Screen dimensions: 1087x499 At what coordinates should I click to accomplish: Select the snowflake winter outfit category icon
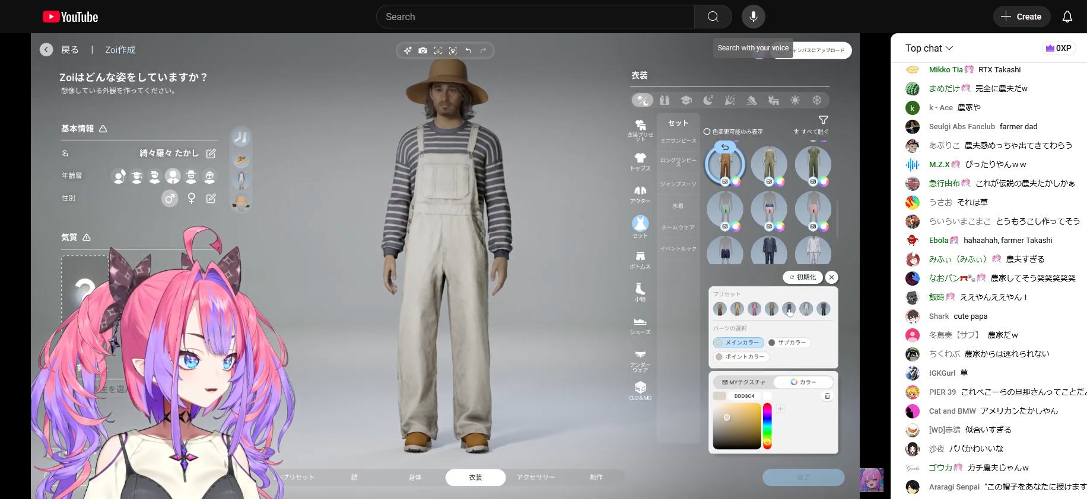tap(817, 100)
